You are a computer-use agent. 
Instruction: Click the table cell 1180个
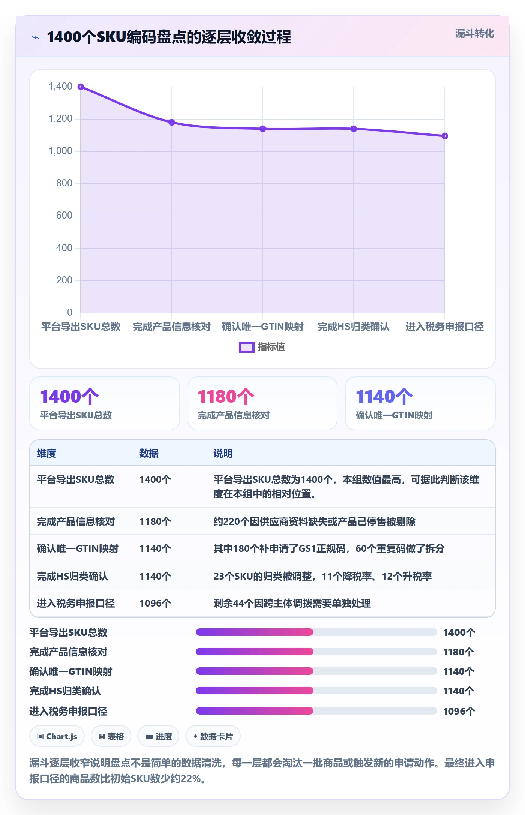pos(155,521)
